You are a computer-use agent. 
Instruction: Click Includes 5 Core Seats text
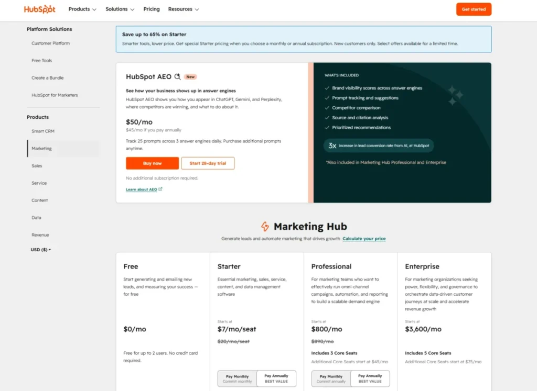coord(428,353)
